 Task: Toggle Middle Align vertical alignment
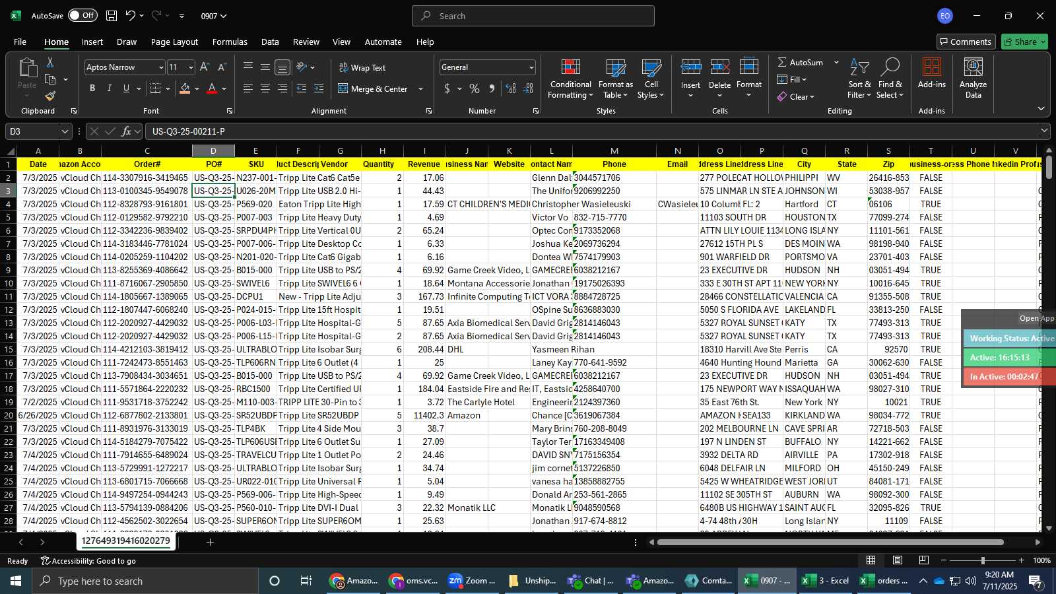pos(265,67)
